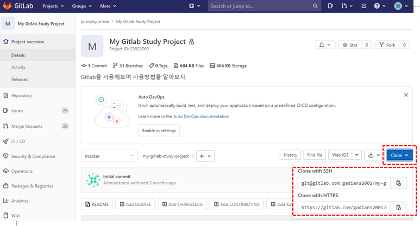Click the jounghyun kim breadcrumb link
Screen dimensions: 420x226
[x=95, y=22]
